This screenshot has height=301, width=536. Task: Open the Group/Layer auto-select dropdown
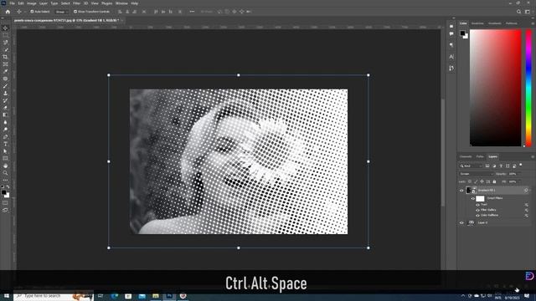(61, 12)
